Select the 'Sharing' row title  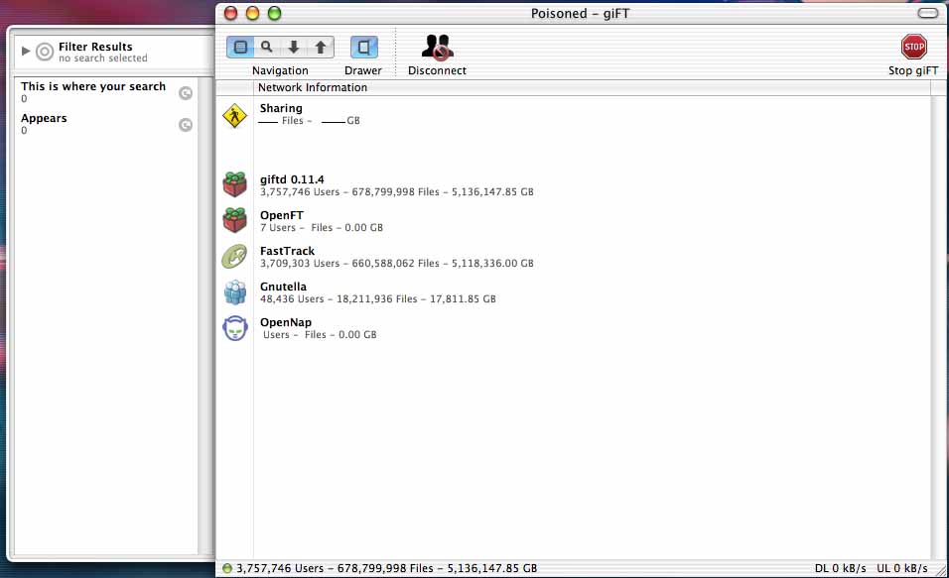281,108
